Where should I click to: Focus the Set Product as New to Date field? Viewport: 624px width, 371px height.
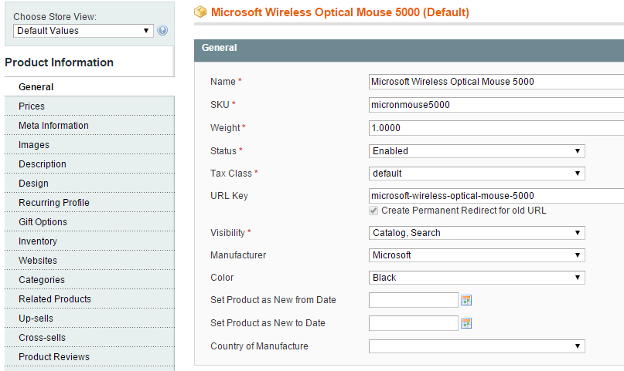pyautogui.click(x=414, y=323)
